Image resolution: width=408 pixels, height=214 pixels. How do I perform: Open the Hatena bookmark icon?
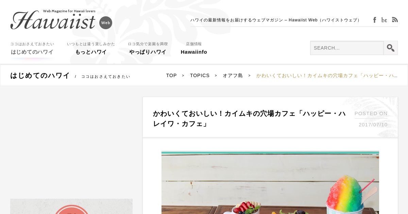(384, 20)
